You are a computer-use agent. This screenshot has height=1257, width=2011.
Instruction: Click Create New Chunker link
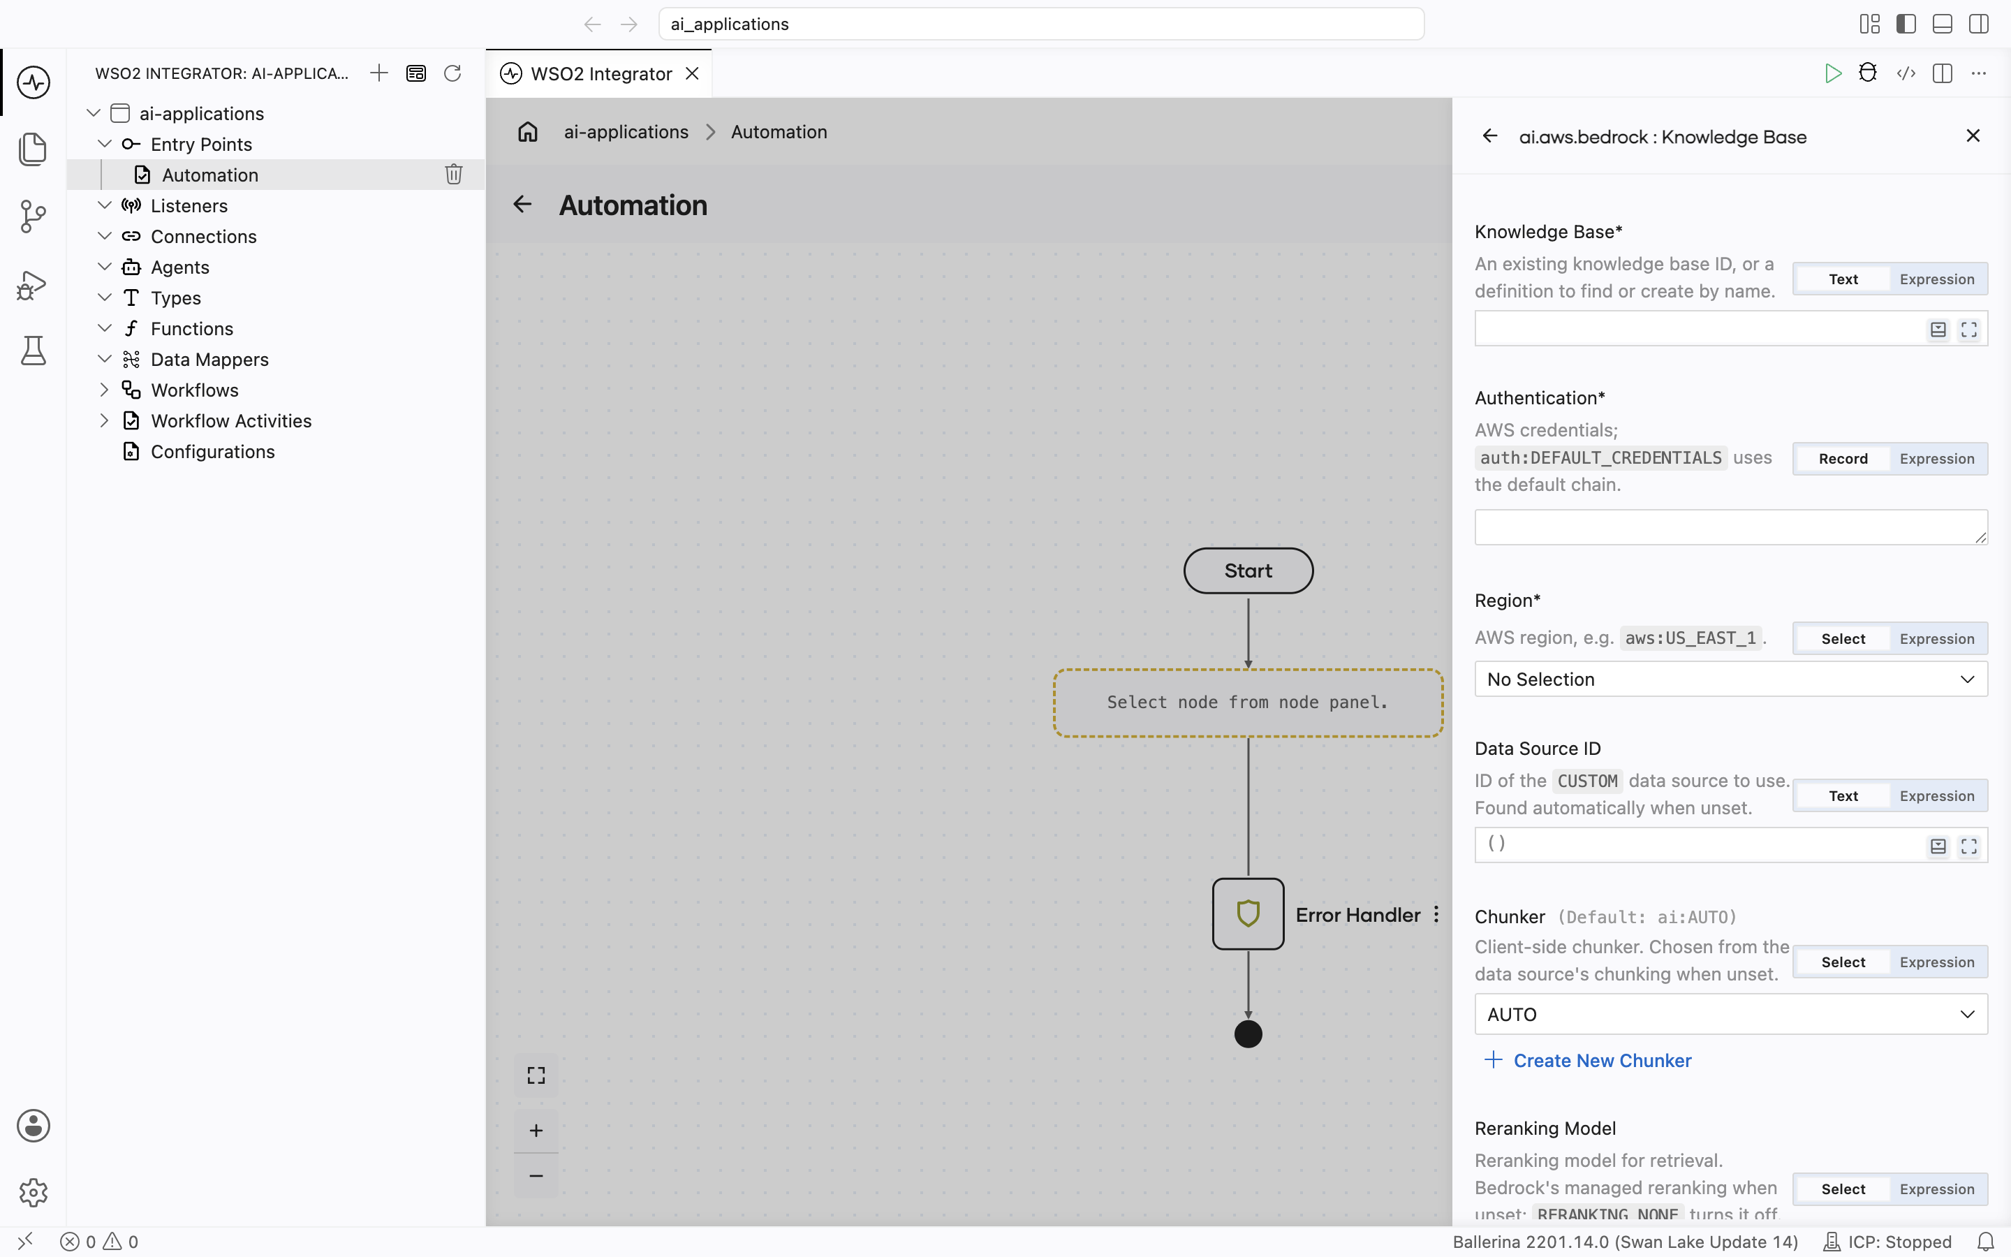[1588, 1061]
